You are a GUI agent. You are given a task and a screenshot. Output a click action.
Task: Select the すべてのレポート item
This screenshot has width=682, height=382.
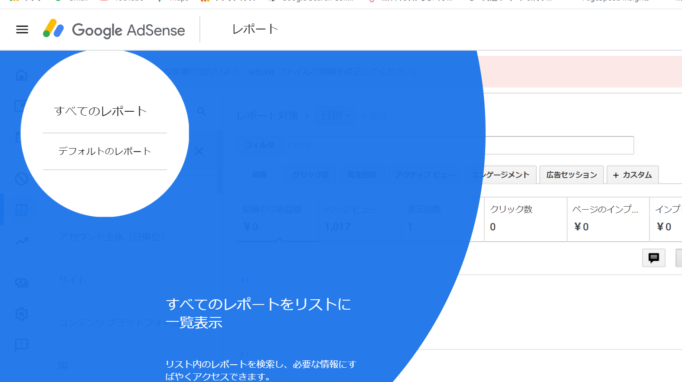(x=101, y=111)
